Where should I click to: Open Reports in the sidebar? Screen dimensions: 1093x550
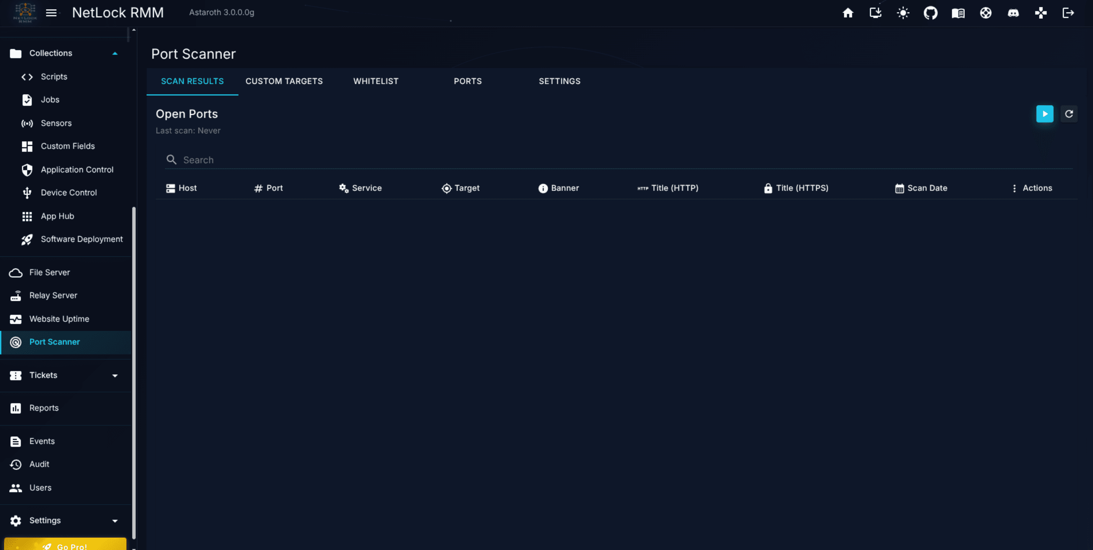[x=66, y=408]
